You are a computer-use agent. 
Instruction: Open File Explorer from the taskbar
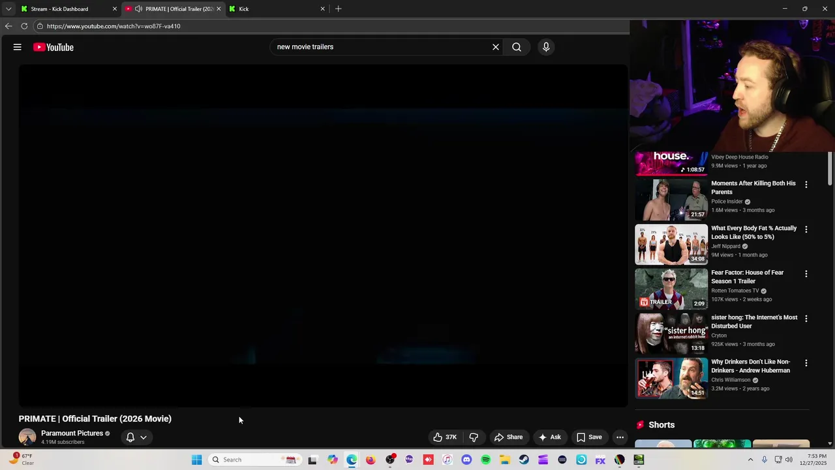click(505, 460)
